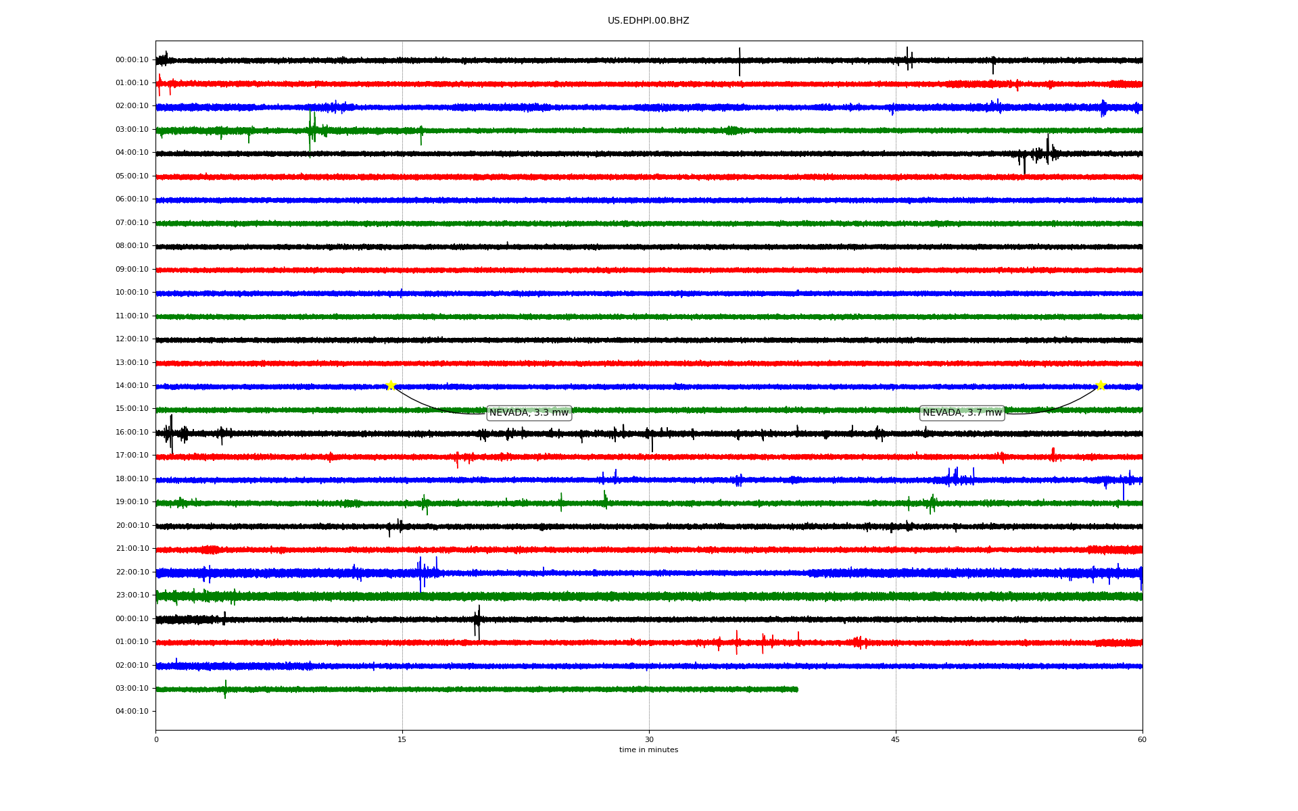Click the 03:00:10 green row label near bottom
This screenshot has height=811, width=1298.
pyautogui.click(x=132, y=689)
